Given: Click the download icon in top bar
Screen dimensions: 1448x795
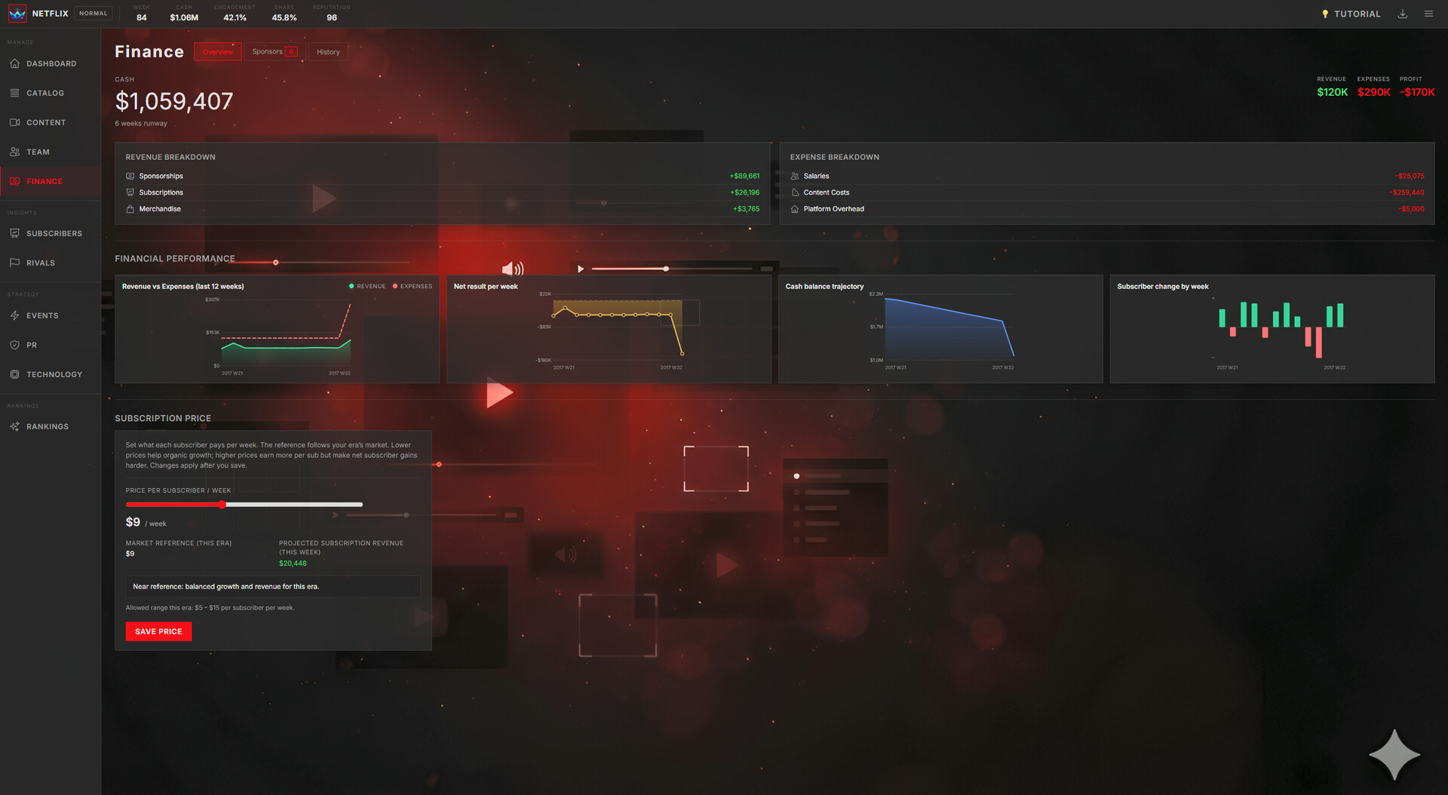Looking at the screenshot, I should pos(1403,14).
